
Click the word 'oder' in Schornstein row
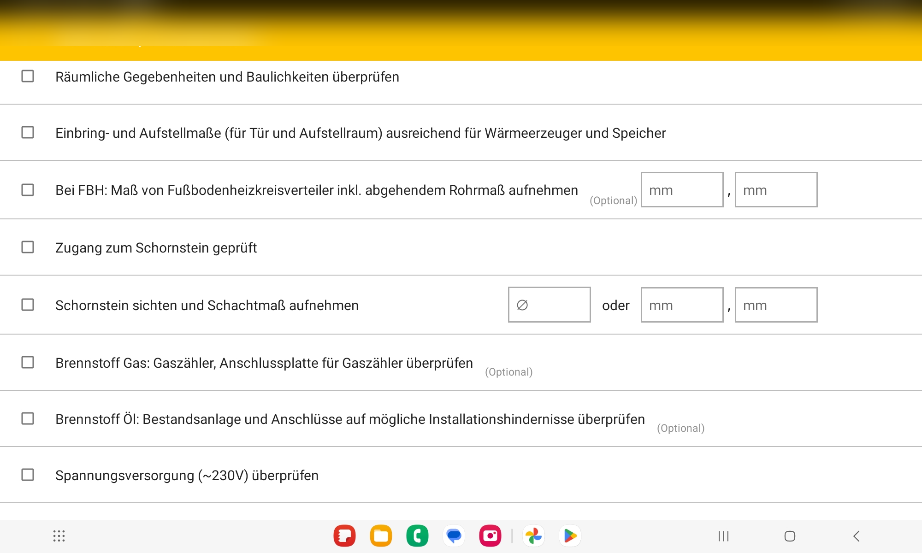click(x=616, y=306)
